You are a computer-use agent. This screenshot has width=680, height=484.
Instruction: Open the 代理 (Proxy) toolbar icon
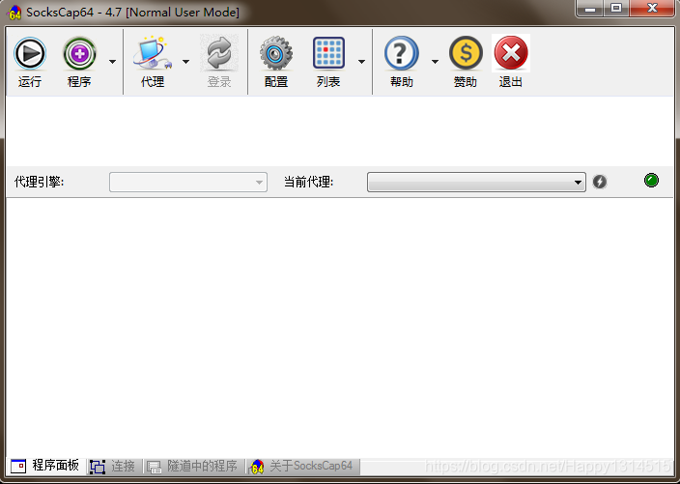click(x=153, y=54)
